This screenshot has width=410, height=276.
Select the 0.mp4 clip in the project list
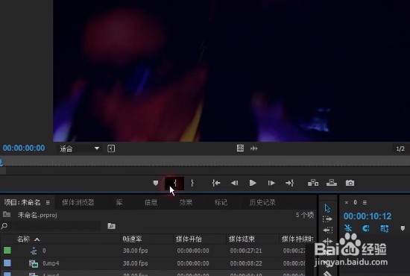coord(51,263)
